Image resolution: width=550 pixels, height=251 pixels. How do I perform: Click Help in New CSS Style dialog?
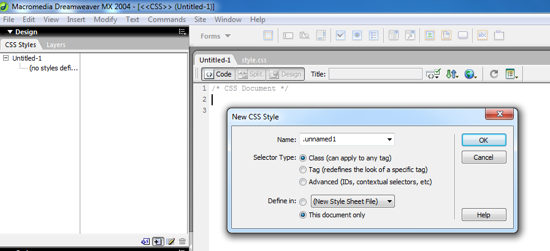(484, 215)
